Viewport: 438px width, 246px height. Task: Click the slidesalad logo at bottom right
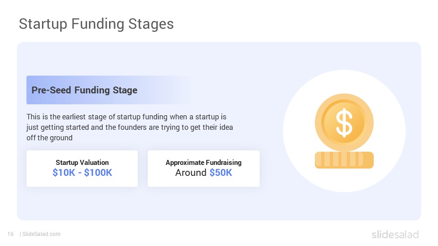(x=395, y=234)
